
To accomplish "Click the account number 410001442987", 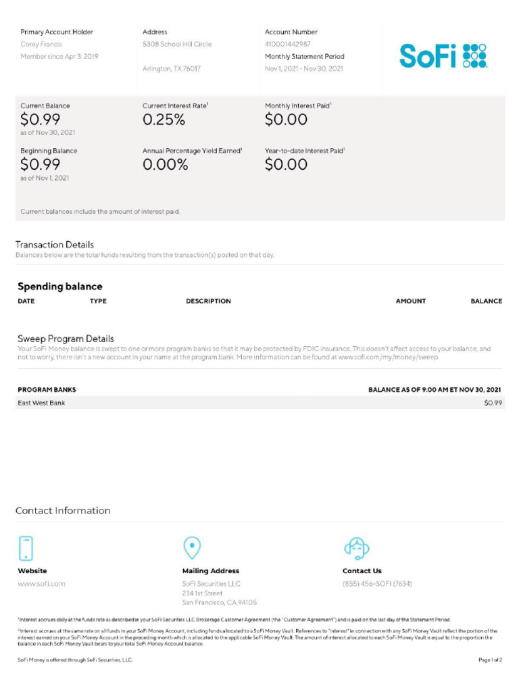I will 288,44.
